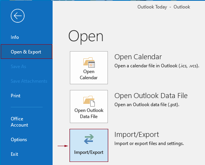Choose Exit to quit Outlook
Screen dimensions: 205x165
coord(14,154)
